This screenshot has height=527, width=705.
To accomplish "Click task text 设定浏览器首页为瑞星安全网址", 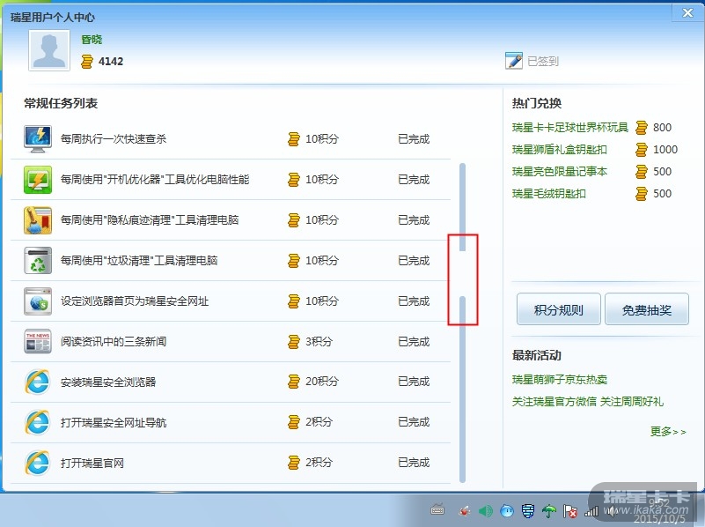I will pyautogui.click(x=135, y=301).
